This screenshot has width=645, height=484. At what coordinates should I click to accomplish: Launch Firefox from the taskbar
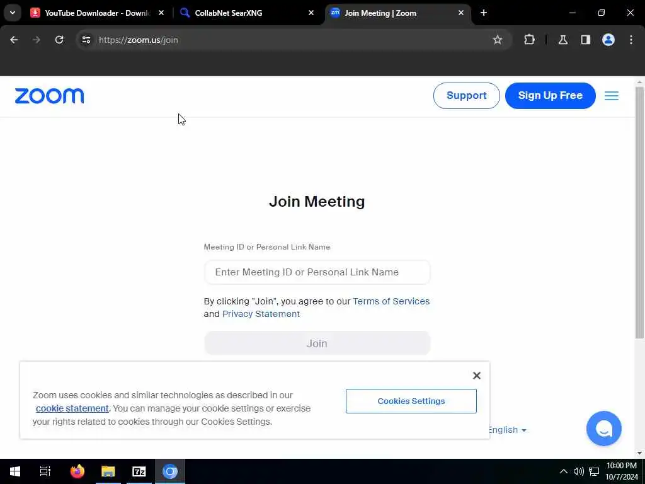(77, 471)
